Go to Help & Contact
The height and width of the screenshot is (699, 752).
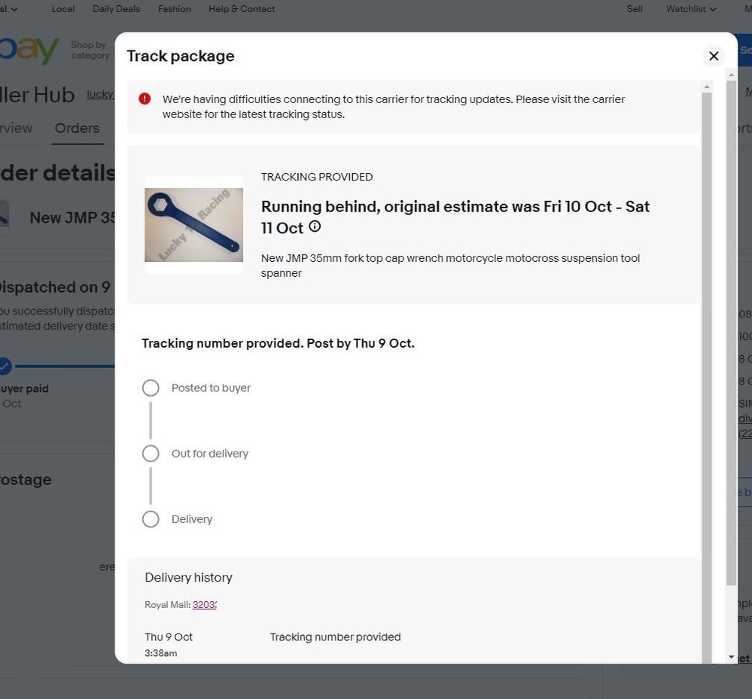pyautogui.click(x=241, y=9)
